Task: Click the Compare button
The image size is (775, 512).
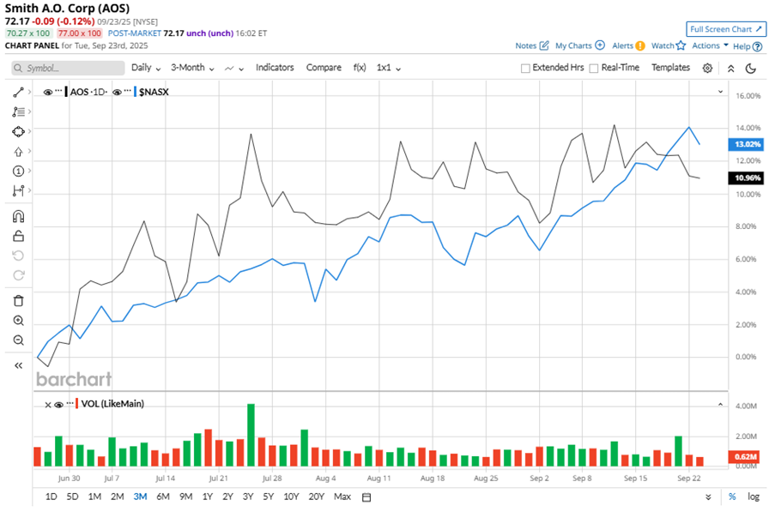Action: 324,68
